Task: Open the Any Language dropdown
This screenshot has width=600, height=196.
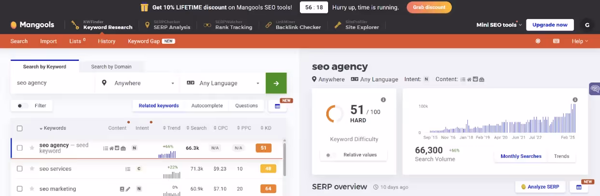Action: point(223,83)
